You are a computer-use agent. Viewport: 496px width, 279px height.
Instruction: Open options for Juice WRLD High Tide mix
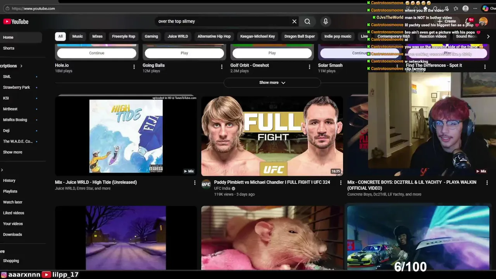tap(195, 183)
